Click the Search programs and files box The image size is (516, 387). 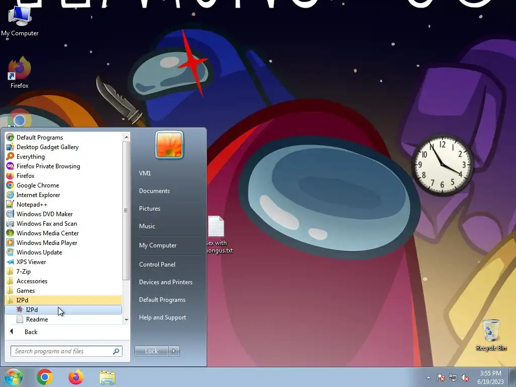click(x=66, y=351)
